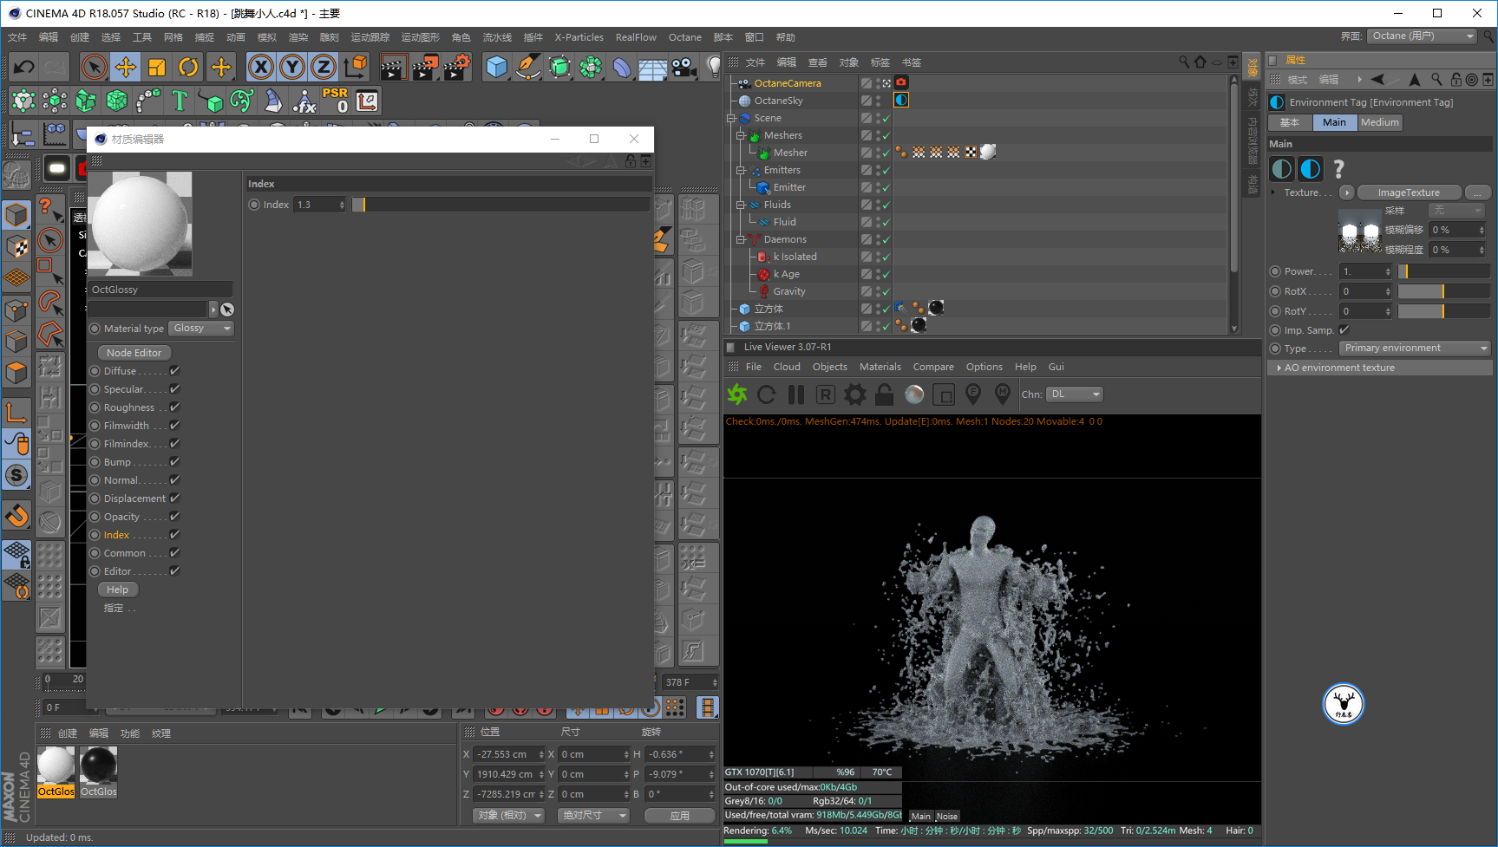Click the Node Editor button
This screenshot has height=847, width=1498.
(x=134, y=353)
